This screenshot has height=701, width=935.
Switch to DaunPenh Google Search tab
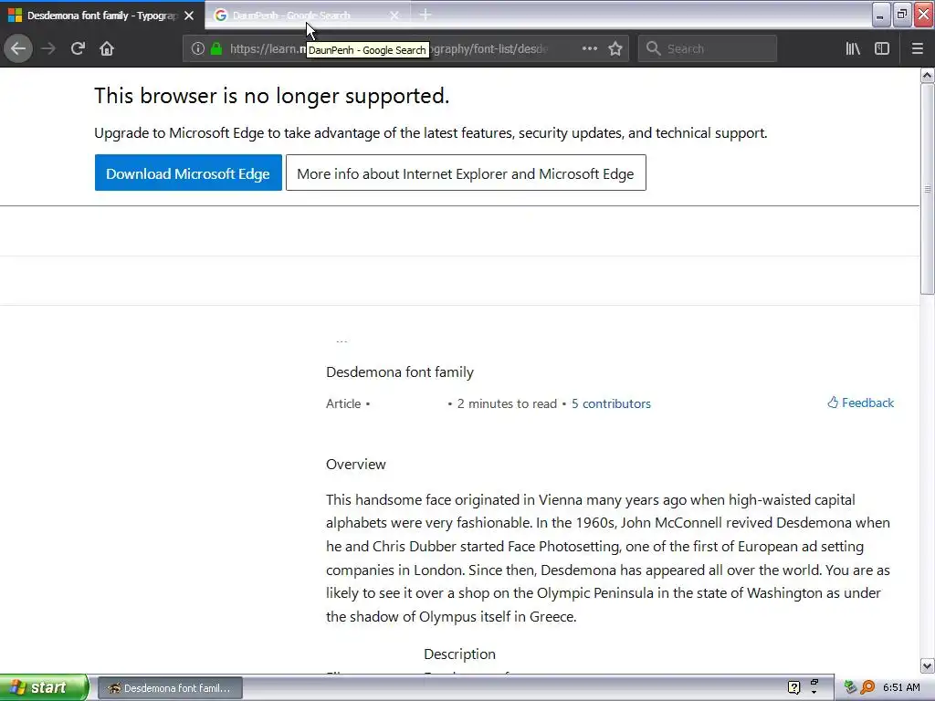pyautogui.click(x=308, y=16)
